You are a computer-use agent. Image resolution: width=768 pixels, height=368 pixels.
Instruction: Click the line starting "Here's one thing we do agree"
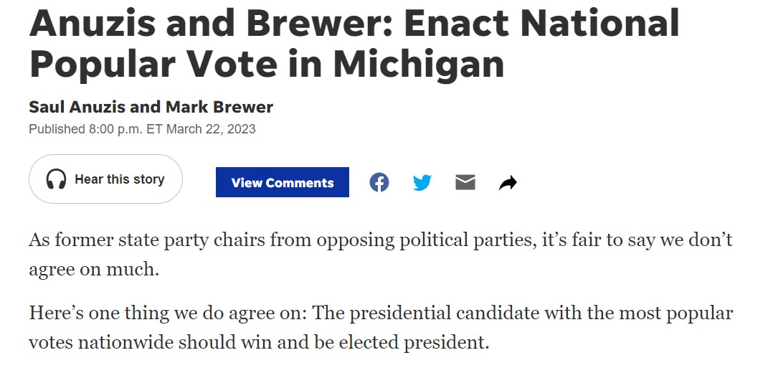pyautogui.click(x=380, y=313)
